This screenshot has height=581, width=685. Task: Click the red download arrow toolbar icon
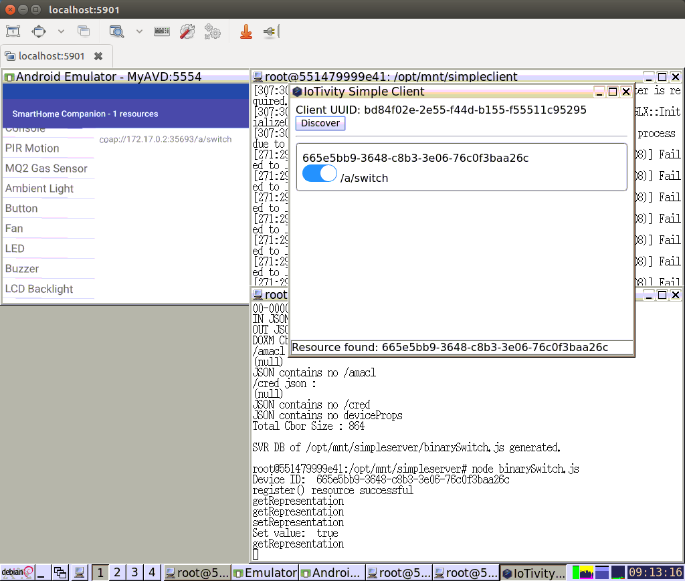point(246,31)
